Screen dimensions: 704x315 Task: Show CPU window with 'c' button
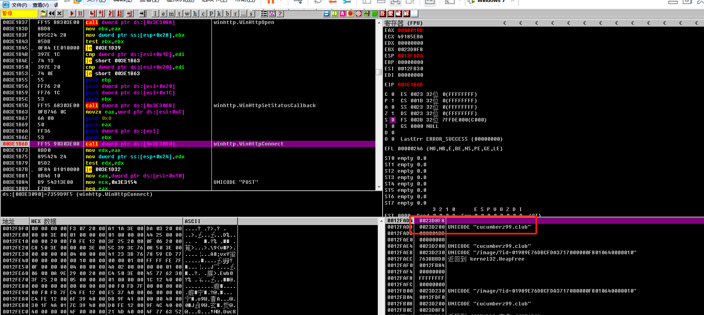pyautogui.click(x=203, y=14)
